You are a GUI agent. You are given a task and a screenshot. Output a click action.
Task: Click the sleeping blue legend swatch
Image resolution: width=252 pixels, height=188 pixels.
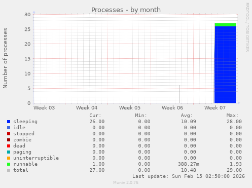pyautogui.click(x=9, y=122)
